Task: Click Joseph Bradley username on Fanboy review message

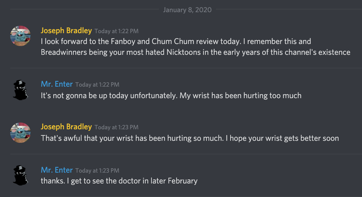Action: pyautogui.click(x=66, y=30)
